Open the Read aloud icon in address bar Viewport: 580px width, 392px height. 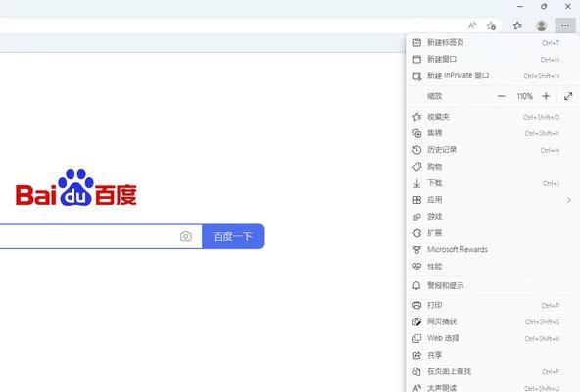click(x=472, y=25)
